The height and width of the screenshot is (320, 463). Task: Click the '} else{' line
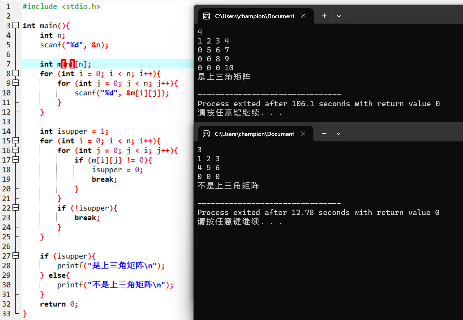point(55,275)
